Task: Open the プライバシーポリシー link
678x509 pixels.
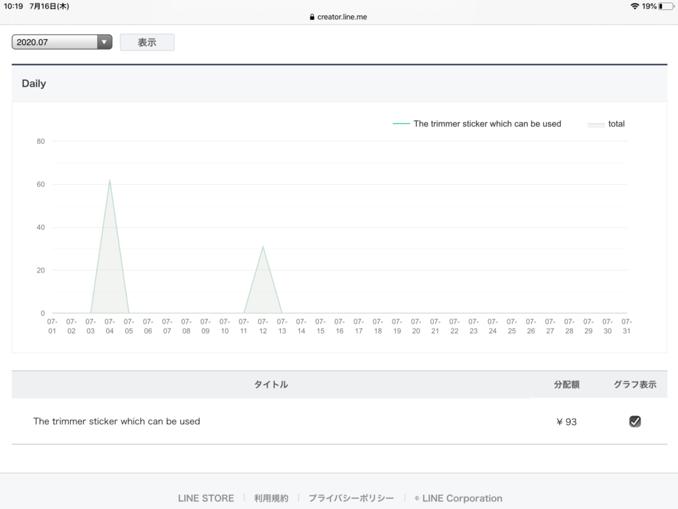Action: pyautogui.click(x=351, y=498)
